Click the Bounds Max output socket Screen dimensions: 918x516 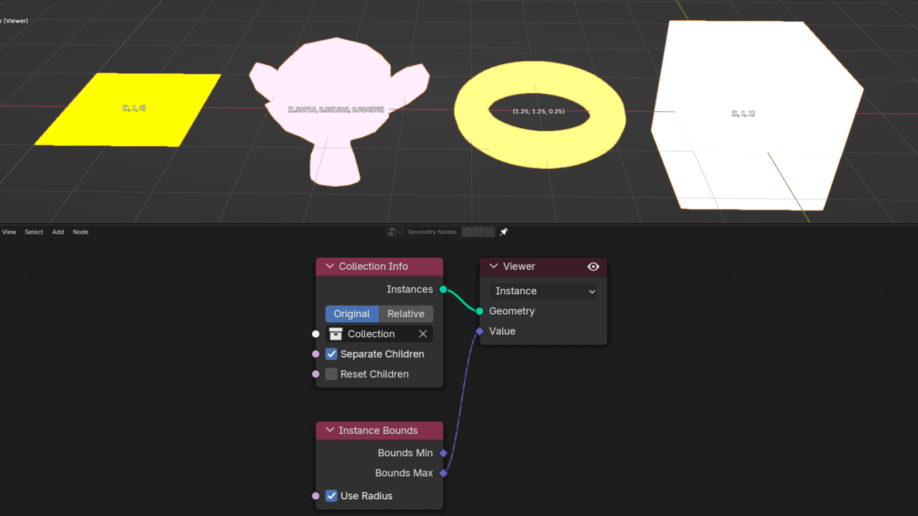pos(443,473)
